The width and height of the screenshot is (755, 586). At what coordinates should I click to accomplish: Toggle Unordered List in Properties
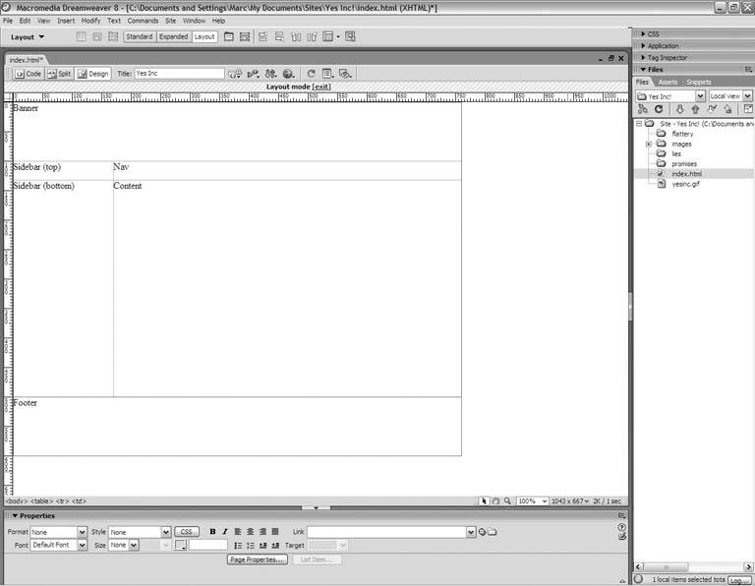click(238, 546)
